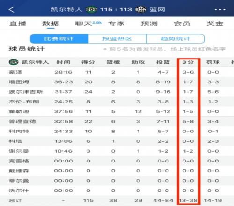The width and height of the screenshot is (234, 206).
Task: Tap the back arrow icon
Action: pos(12,10)
